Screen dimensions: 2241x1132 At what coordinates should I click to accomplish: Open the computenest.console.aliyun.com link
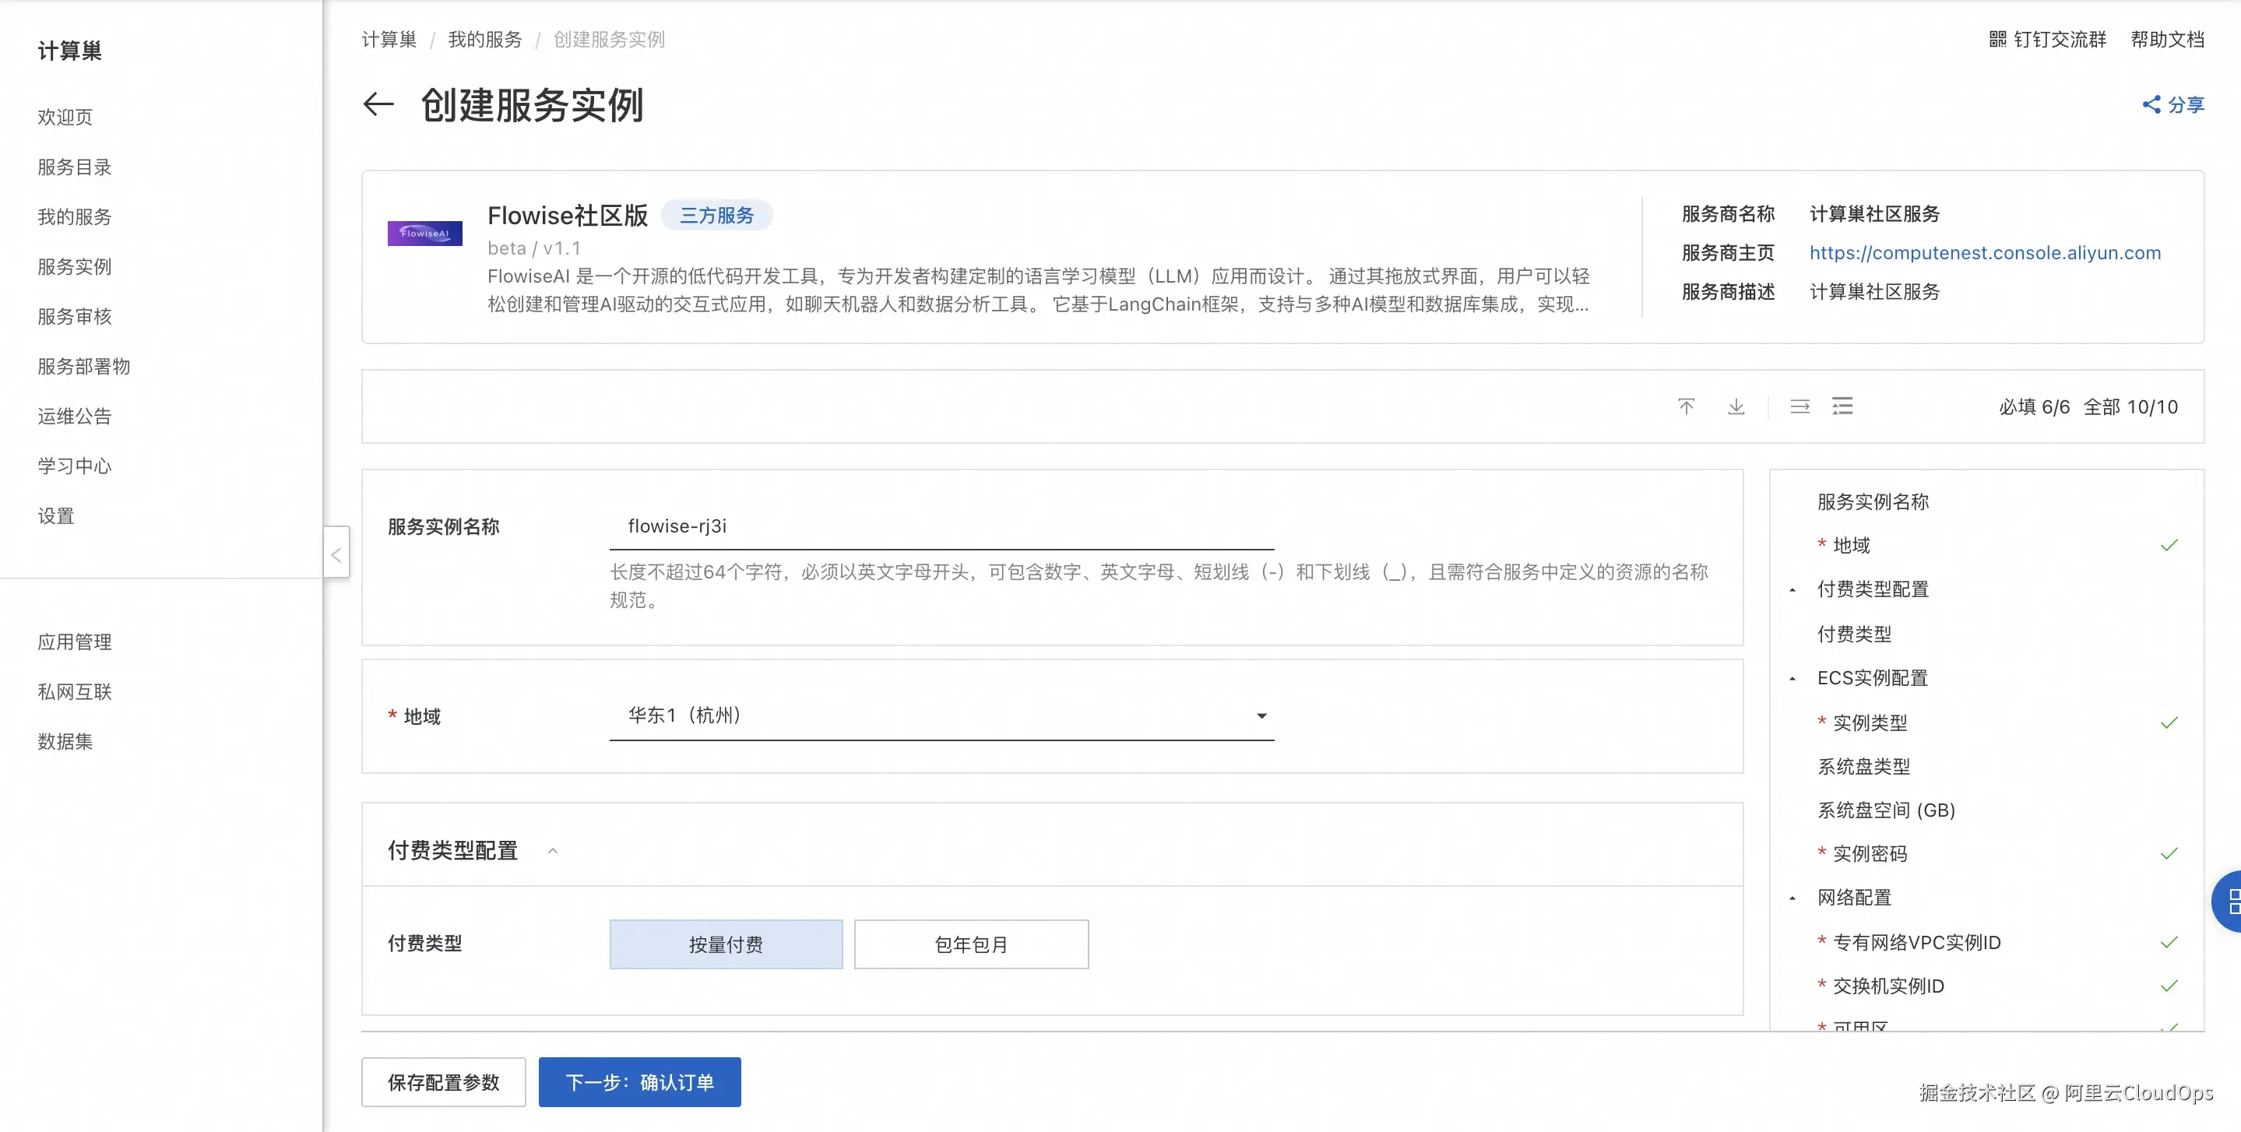1984,252
